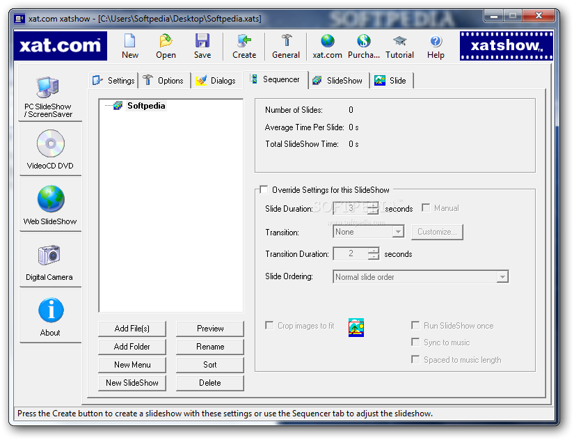Click the Transition Duration spinner arrows
This screenshot has height=440, width=574.
pyautogui.click(x=374, y=253)
